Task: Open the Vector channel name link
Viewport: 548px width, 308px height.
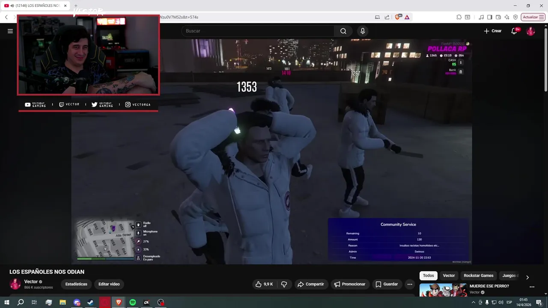Action: coord(31,281)
